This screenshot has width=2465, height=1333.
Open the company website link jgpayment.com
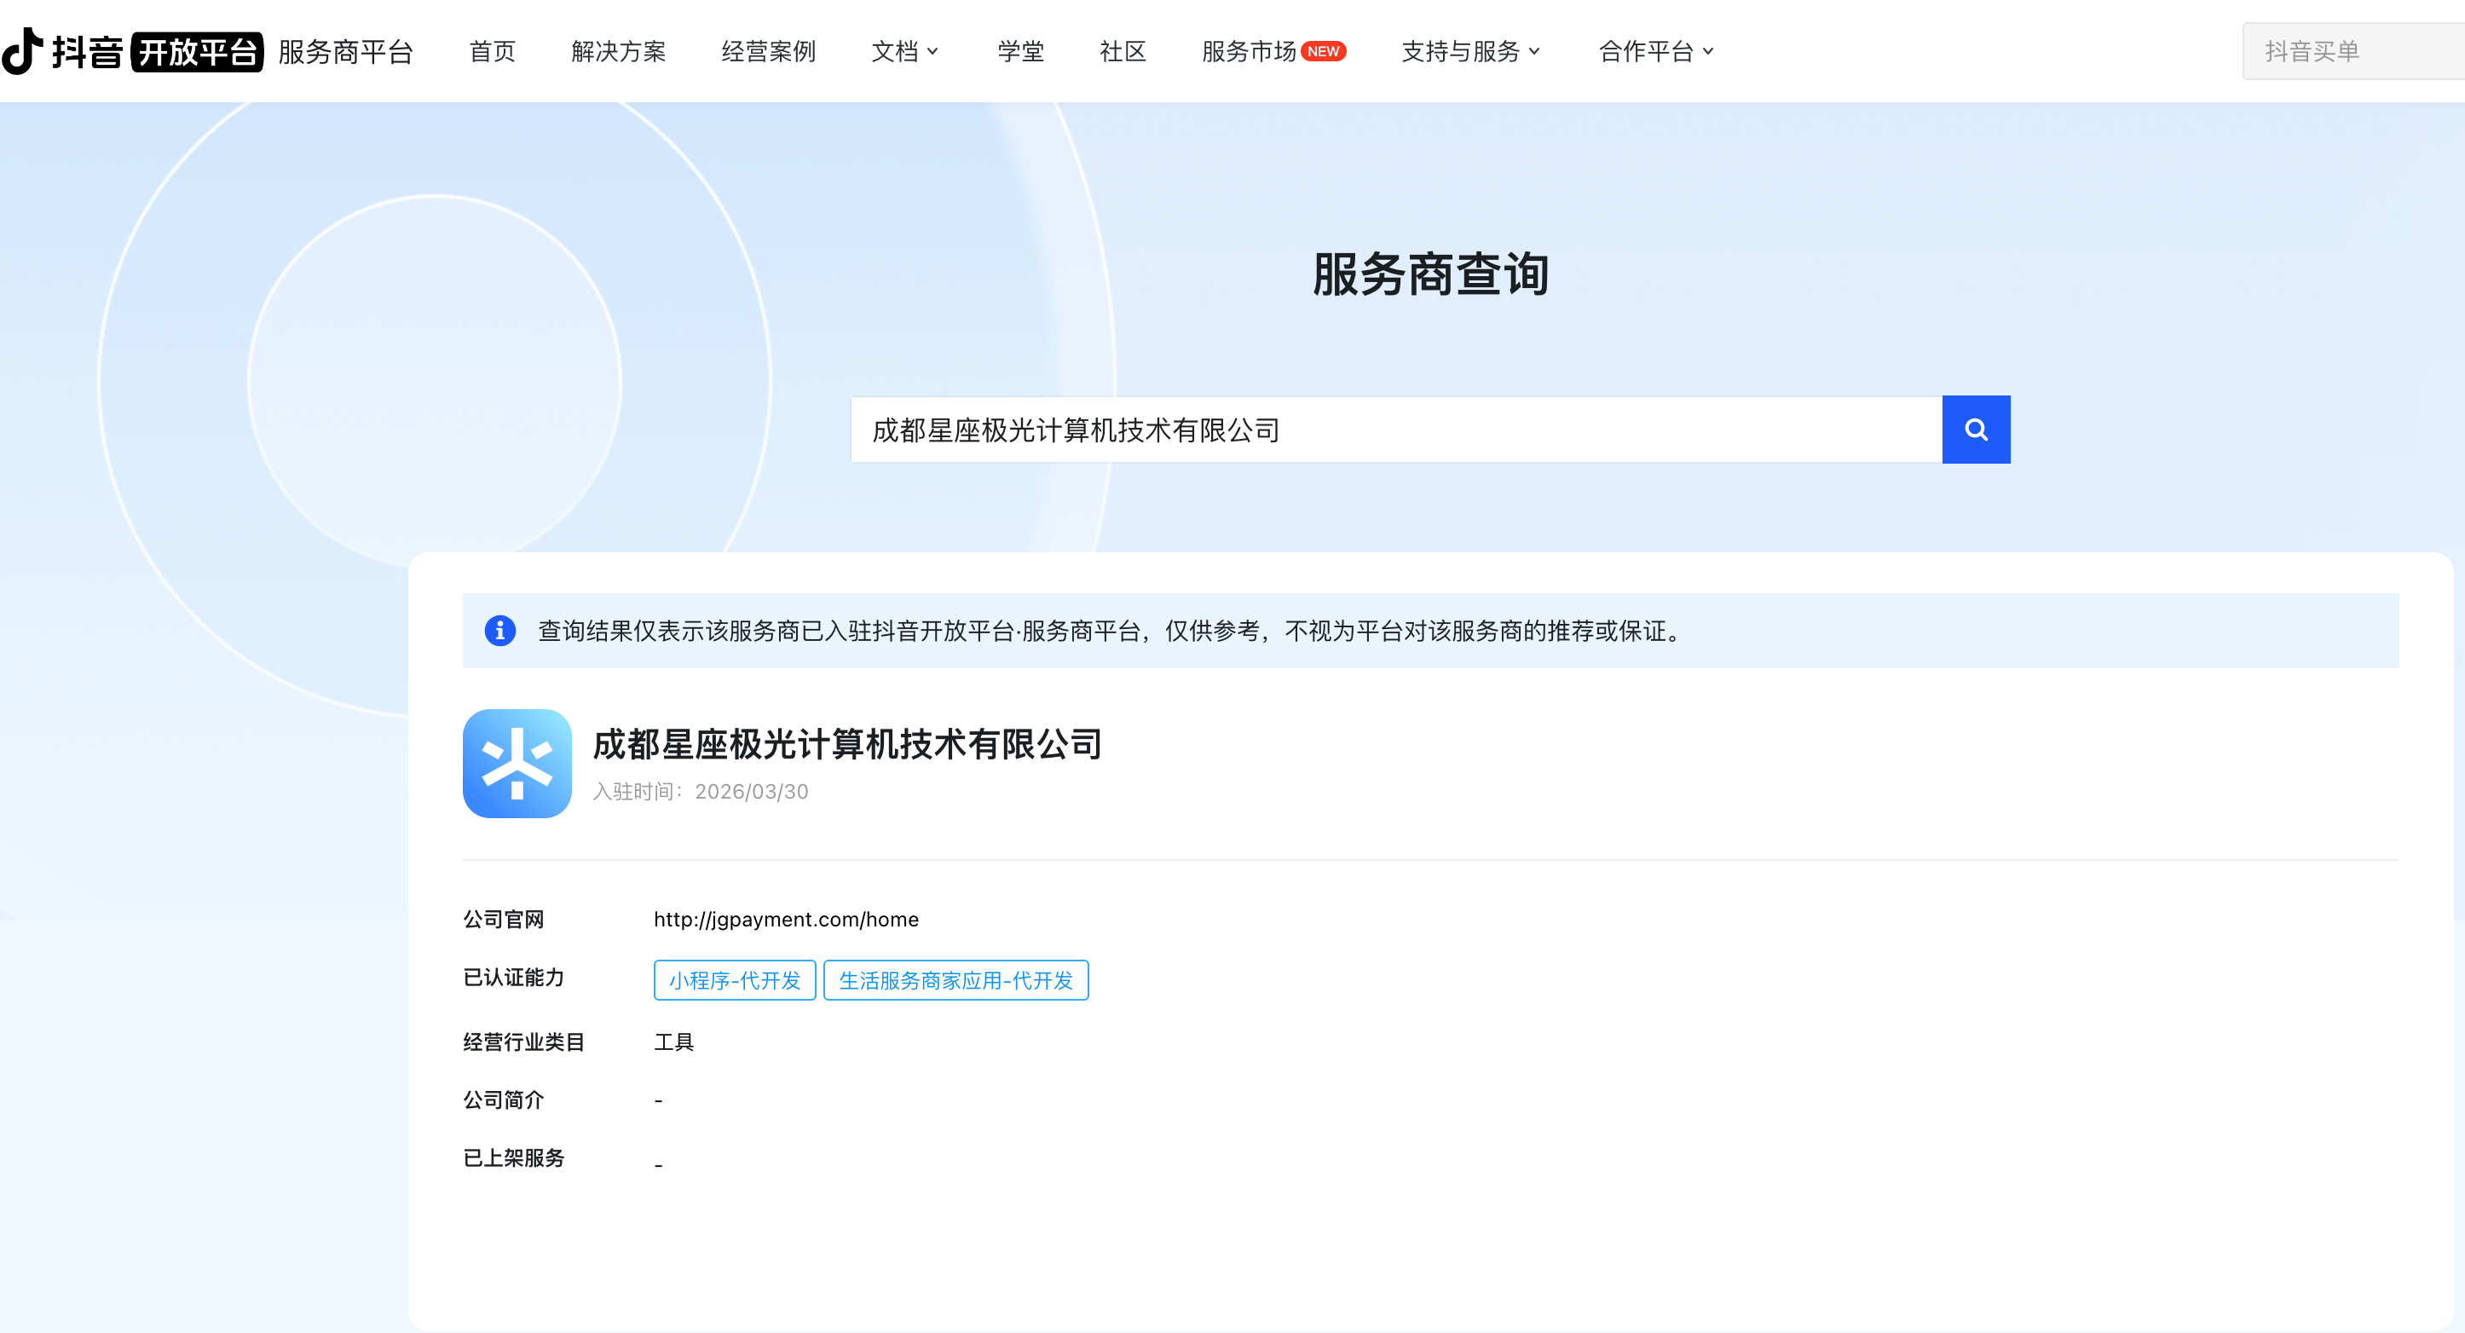[x=786, y=919]
